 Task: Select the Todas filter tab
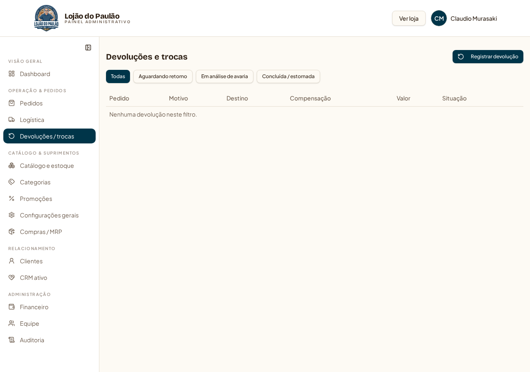(x=118, y=76)
